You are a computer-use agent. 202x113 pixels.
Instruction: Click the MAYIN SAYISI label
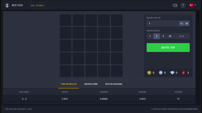153,31
